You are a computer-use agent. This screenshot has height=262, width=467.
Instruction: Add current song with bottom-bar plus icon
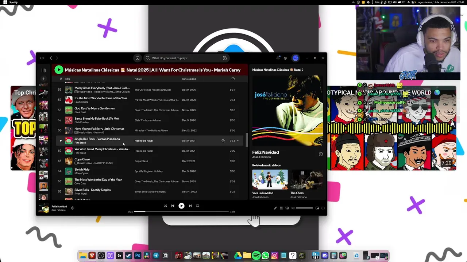pos(73,208)
